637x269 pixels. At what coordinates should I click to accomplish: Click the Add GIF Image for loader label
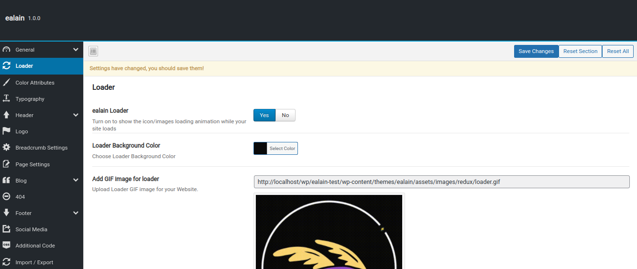click(126, 179)
